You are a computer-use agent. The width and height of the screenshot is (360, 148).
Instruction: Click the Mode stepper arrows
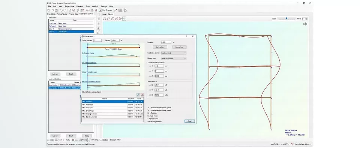(x=306, y=19)
